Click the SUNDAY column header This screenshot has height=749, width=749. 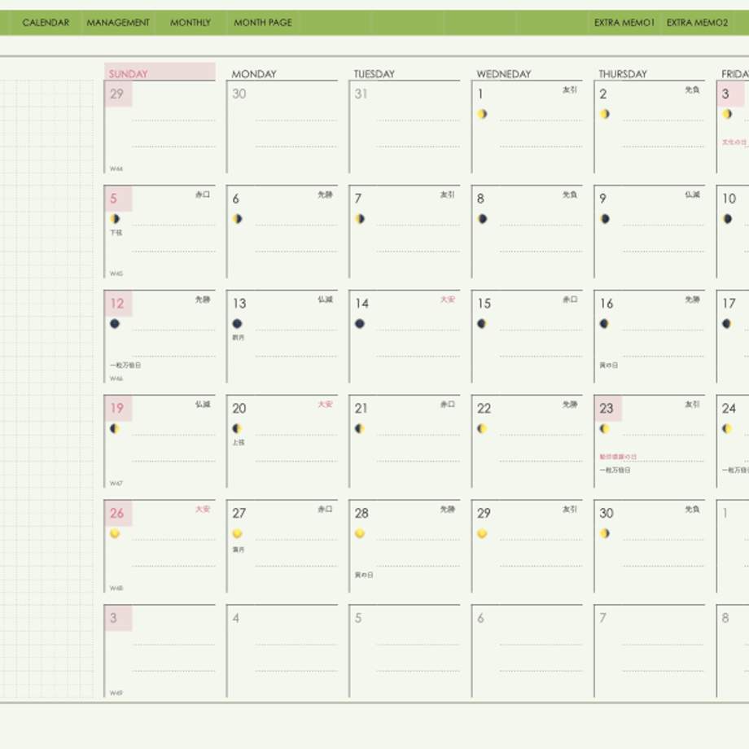coord(160,71)
